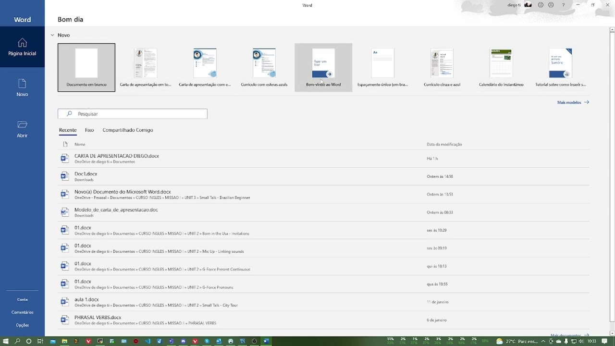The height and width of the screenshot is (346, 615).
Task: Select Currículo com esferas azuis template
Action: click(x=264, y=67)
